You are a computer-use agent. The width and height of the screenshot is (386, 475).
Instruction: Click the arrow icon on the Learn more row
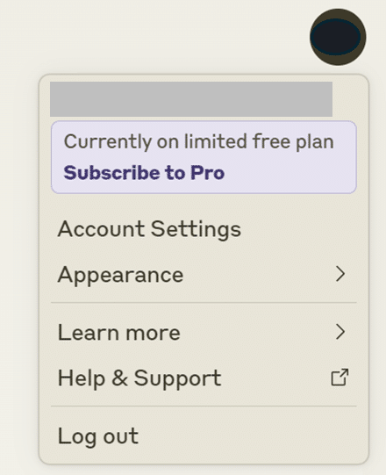[x=340, y=332]
